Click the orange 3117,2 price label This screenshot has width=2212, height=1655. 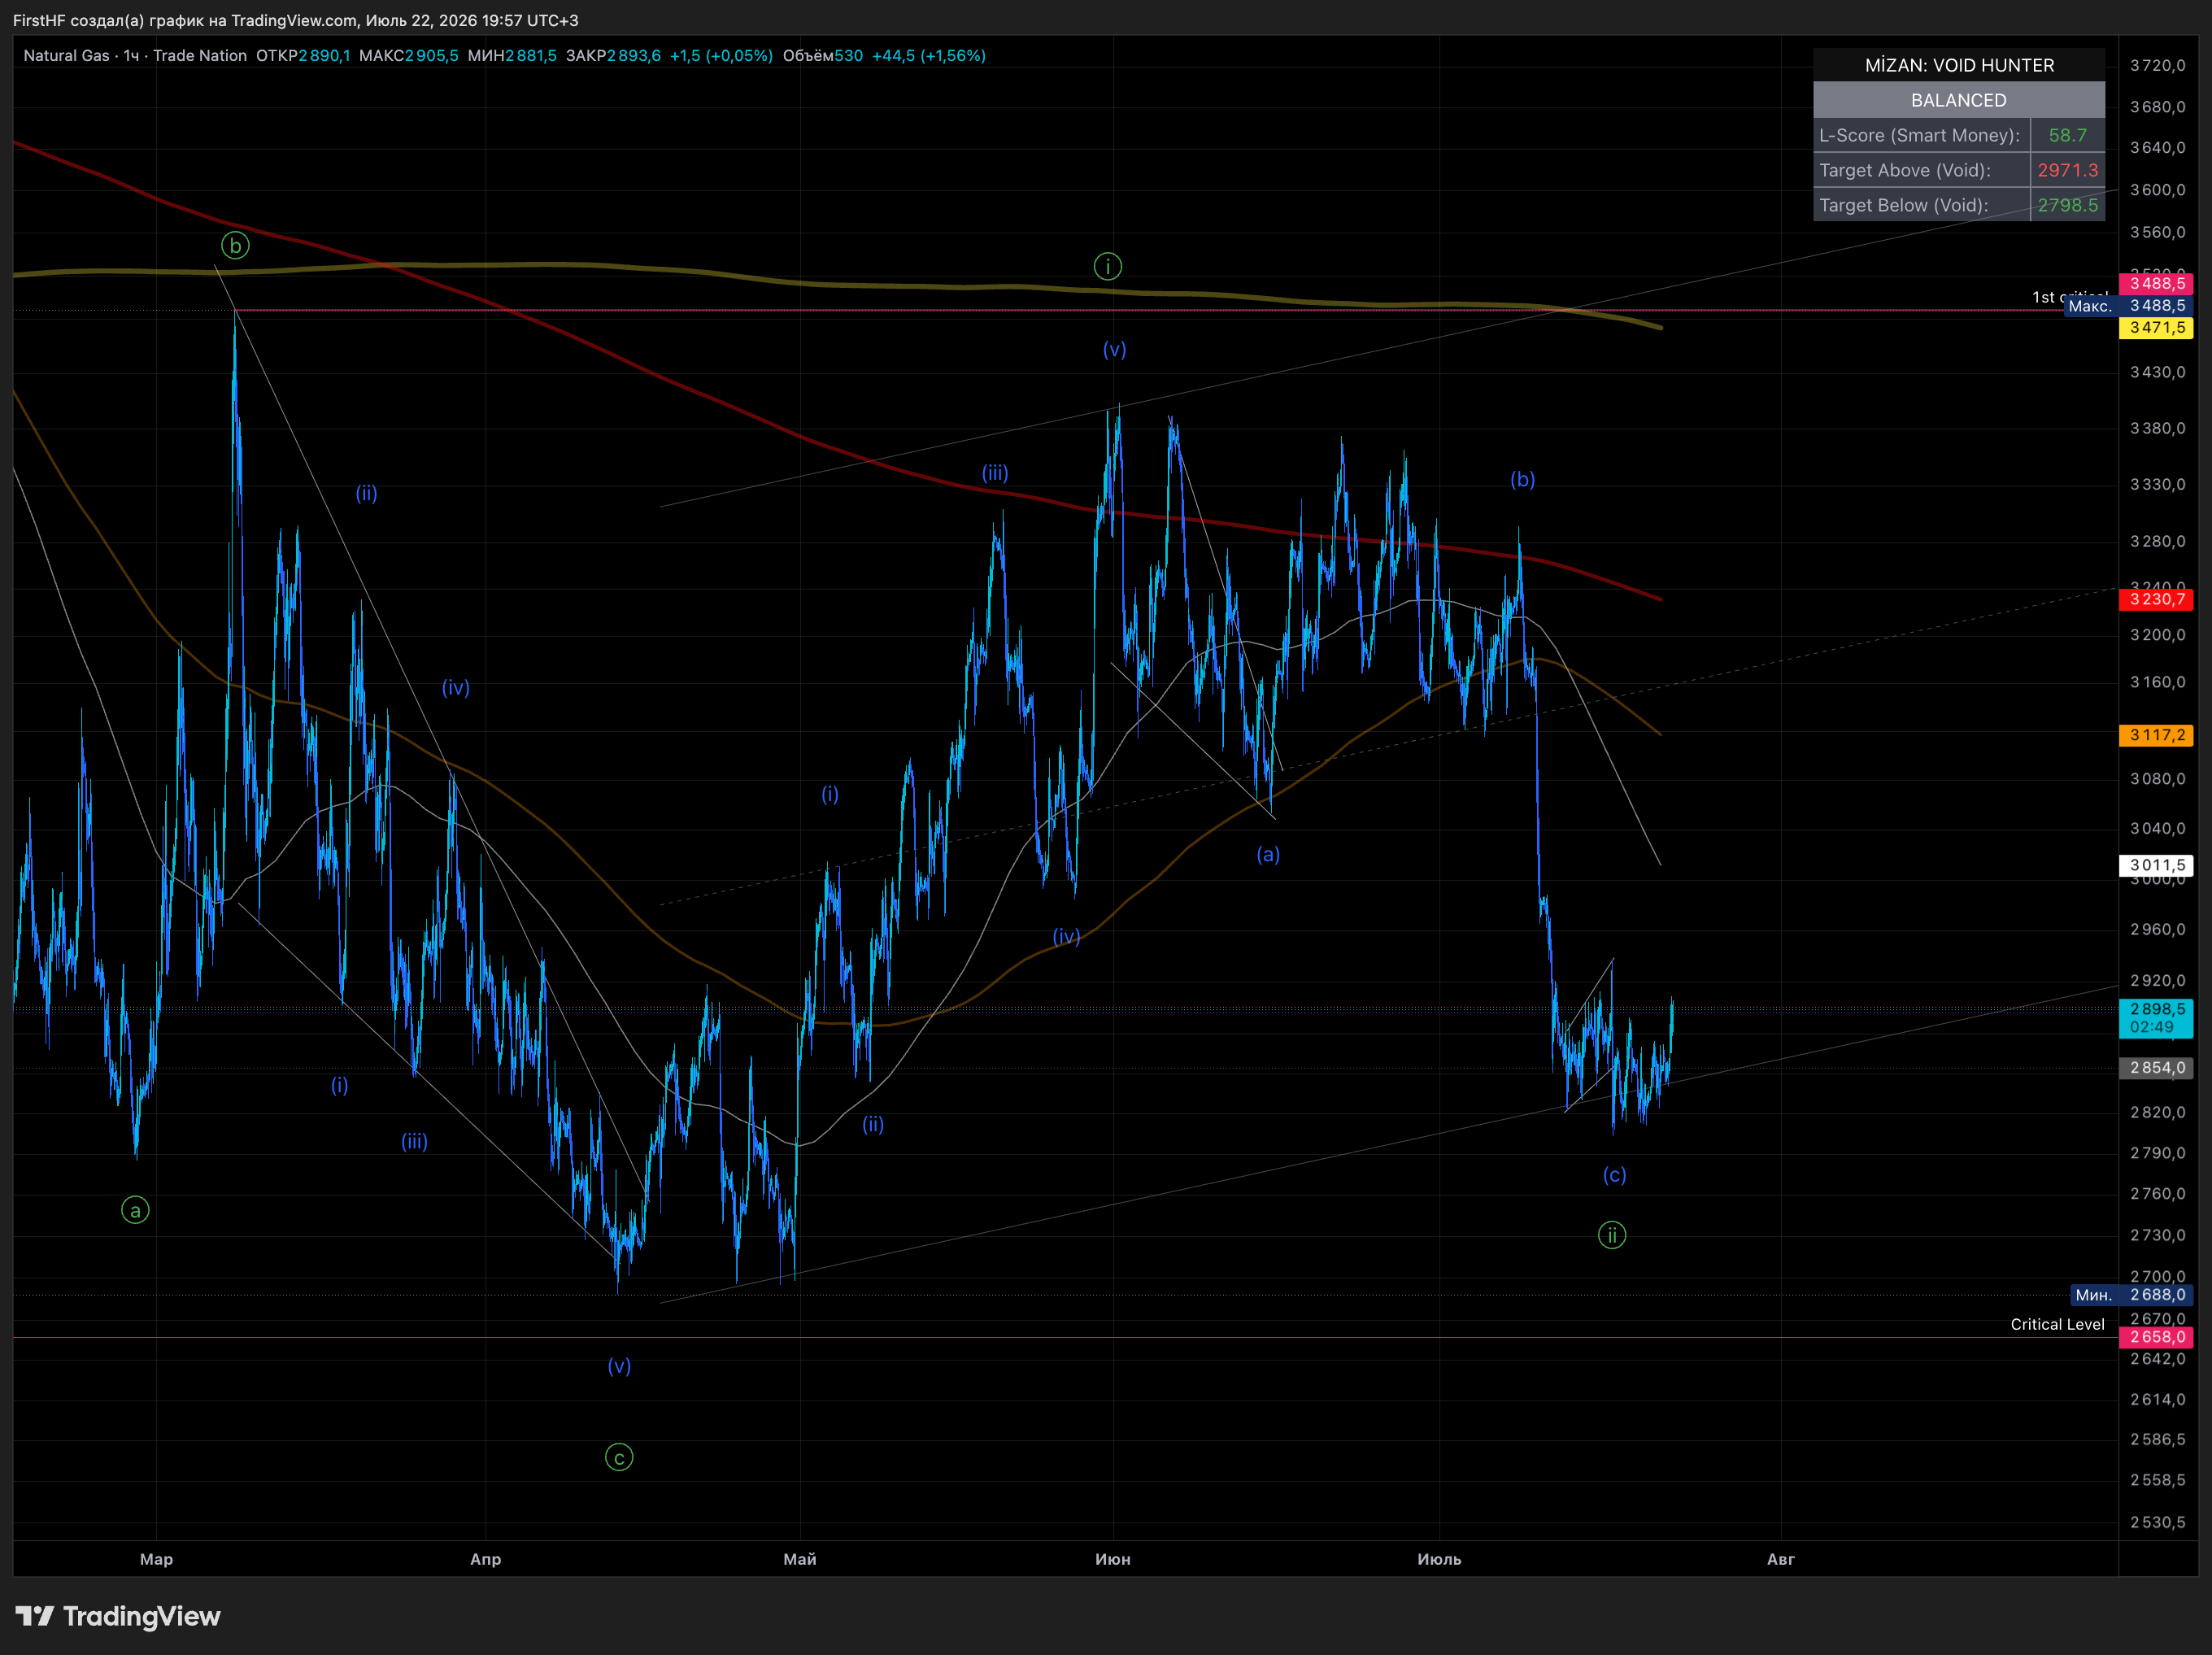click(2156, 735)
